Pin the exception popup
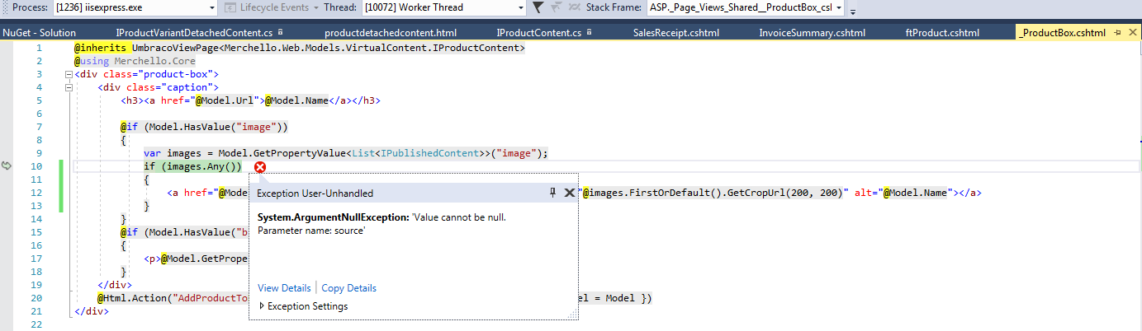This screenshot has width=1142, height=331. [x=552, y=193]
